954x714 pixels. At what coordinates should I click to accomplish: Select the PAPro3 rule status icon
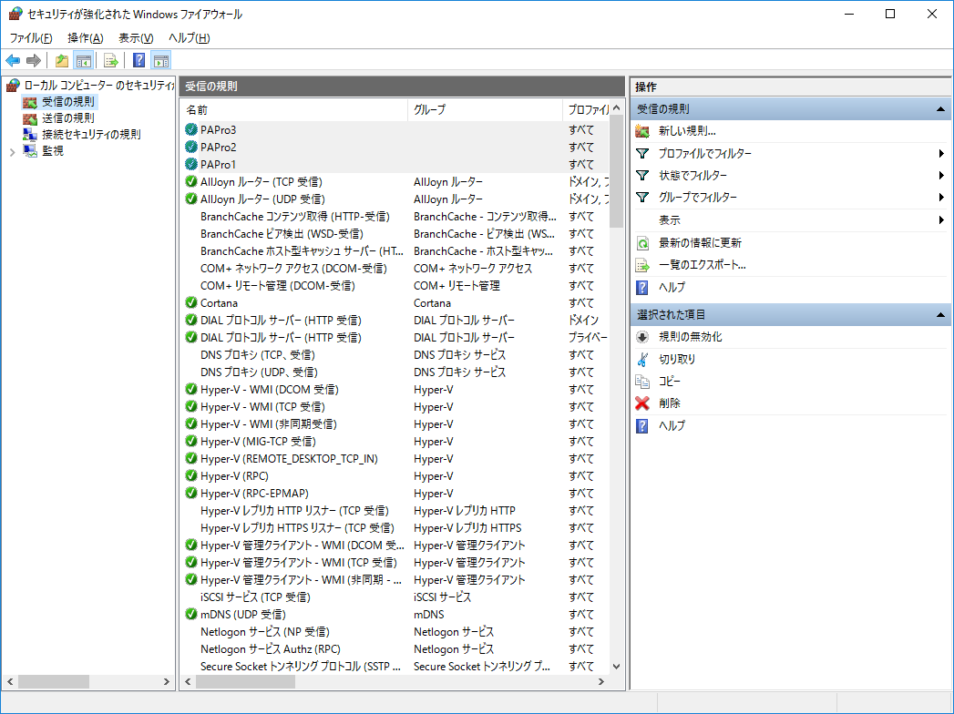click(190, 130)
